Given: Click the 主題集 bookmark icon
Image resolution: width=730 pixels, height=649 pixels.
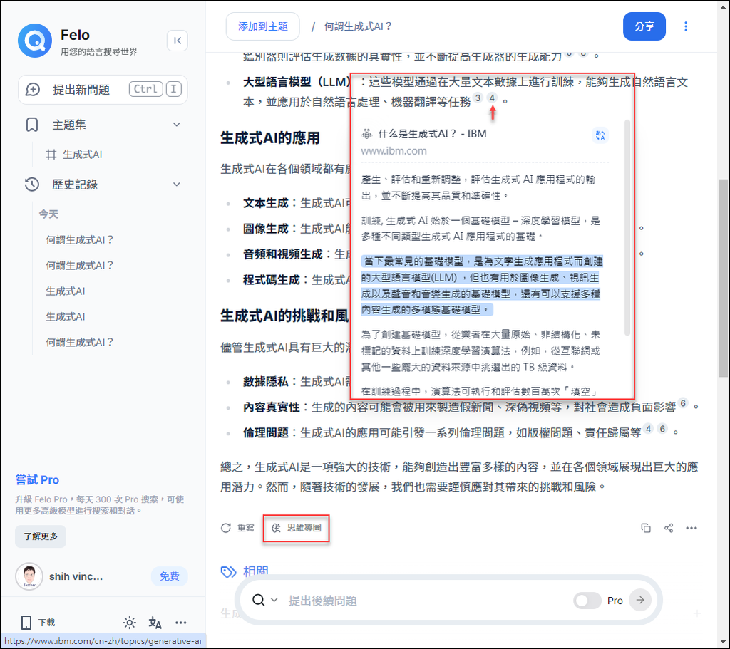Looking at the screenshot, I should tap(32, 125).
